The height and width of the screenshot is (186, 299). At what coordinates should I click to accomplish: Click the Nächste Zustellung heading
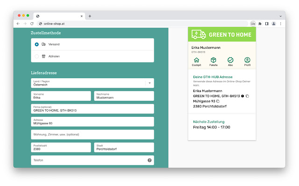pyautogui.click(x=209, y=122)
